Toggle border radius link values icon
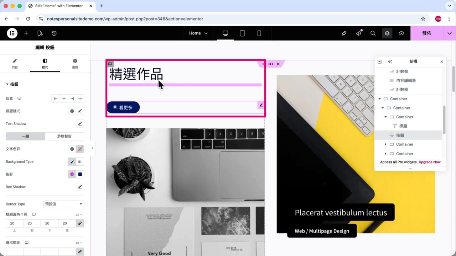This screenshot has width=456, height=256. [80, 223]
